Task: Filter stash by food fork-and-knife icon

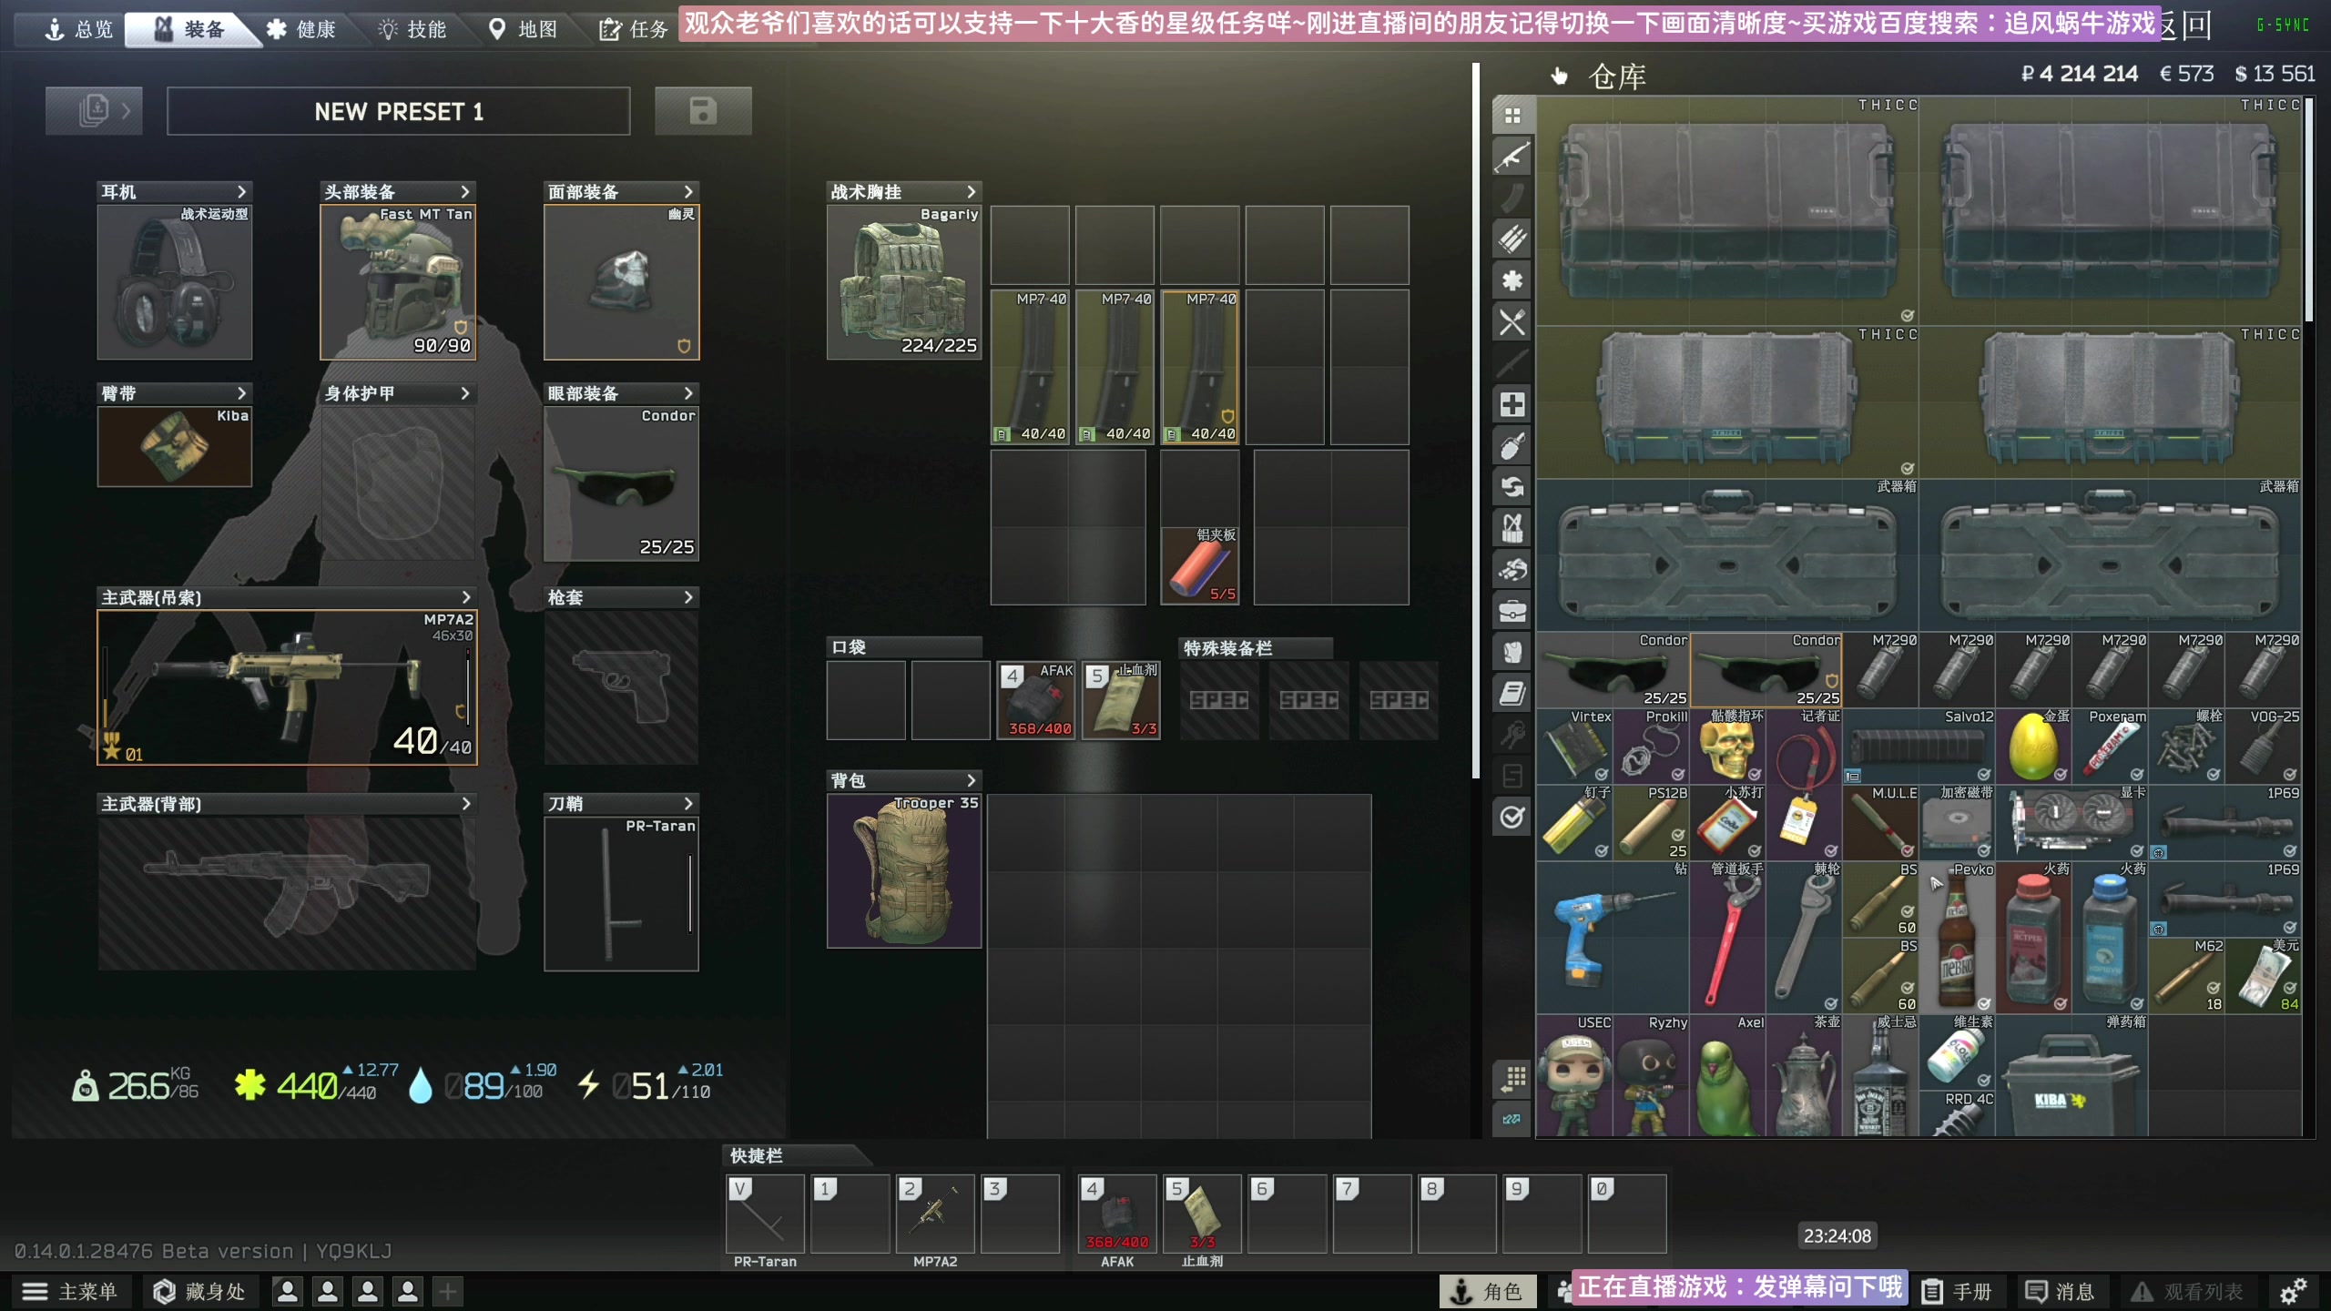Action: tap(1512, 321)
